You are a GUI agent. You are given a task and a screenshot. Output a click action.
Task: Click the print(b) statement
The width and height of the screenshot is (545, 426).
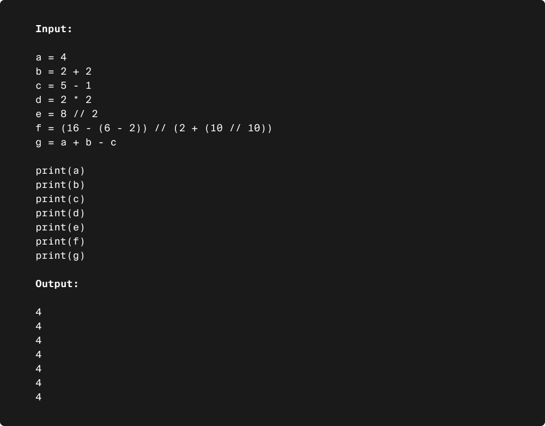tap(60, 185)
